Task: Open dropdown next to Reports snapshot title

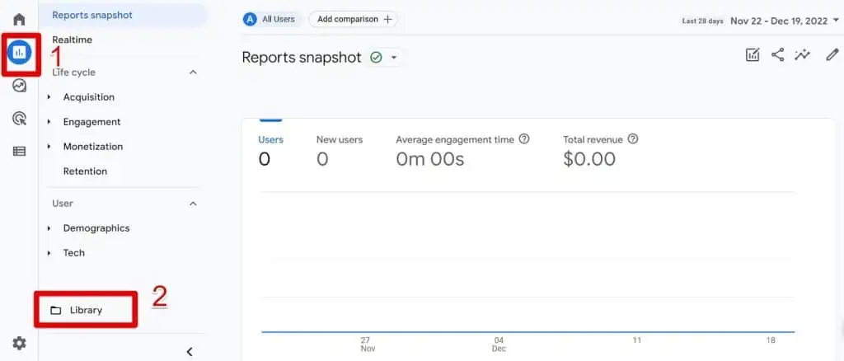Action: pos(394,58)
